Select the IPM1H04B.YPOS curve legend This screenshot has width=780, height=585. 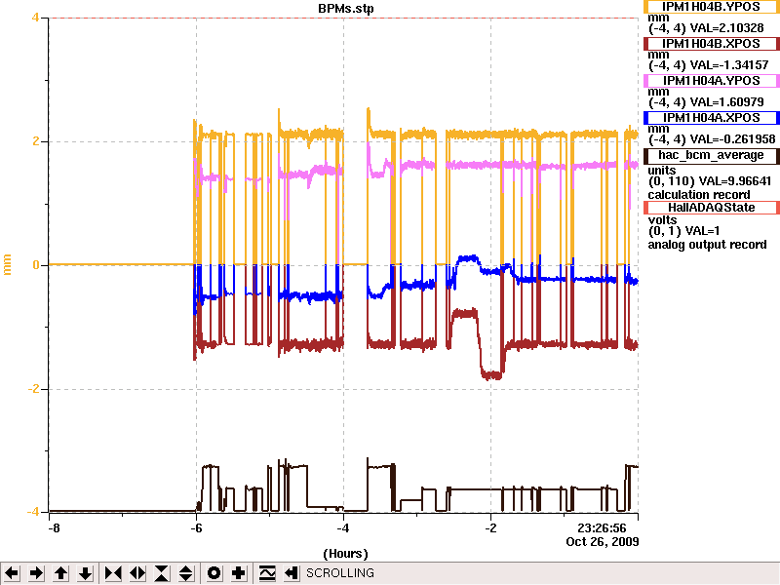[712, 7]
